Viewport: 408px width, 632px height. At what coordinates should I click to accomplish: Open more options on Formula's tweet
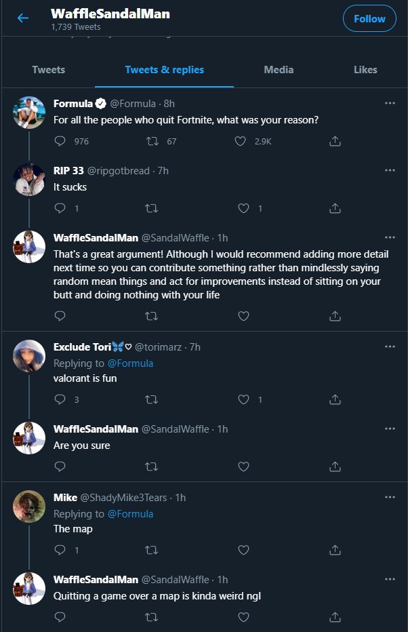point(390,103)
